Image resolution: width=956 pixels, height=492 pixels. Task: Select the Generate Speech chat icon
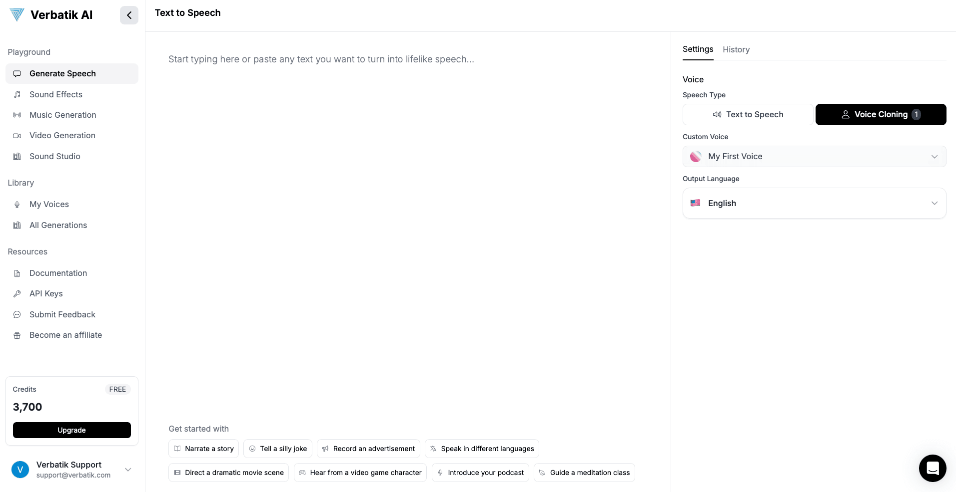[17, 74]
